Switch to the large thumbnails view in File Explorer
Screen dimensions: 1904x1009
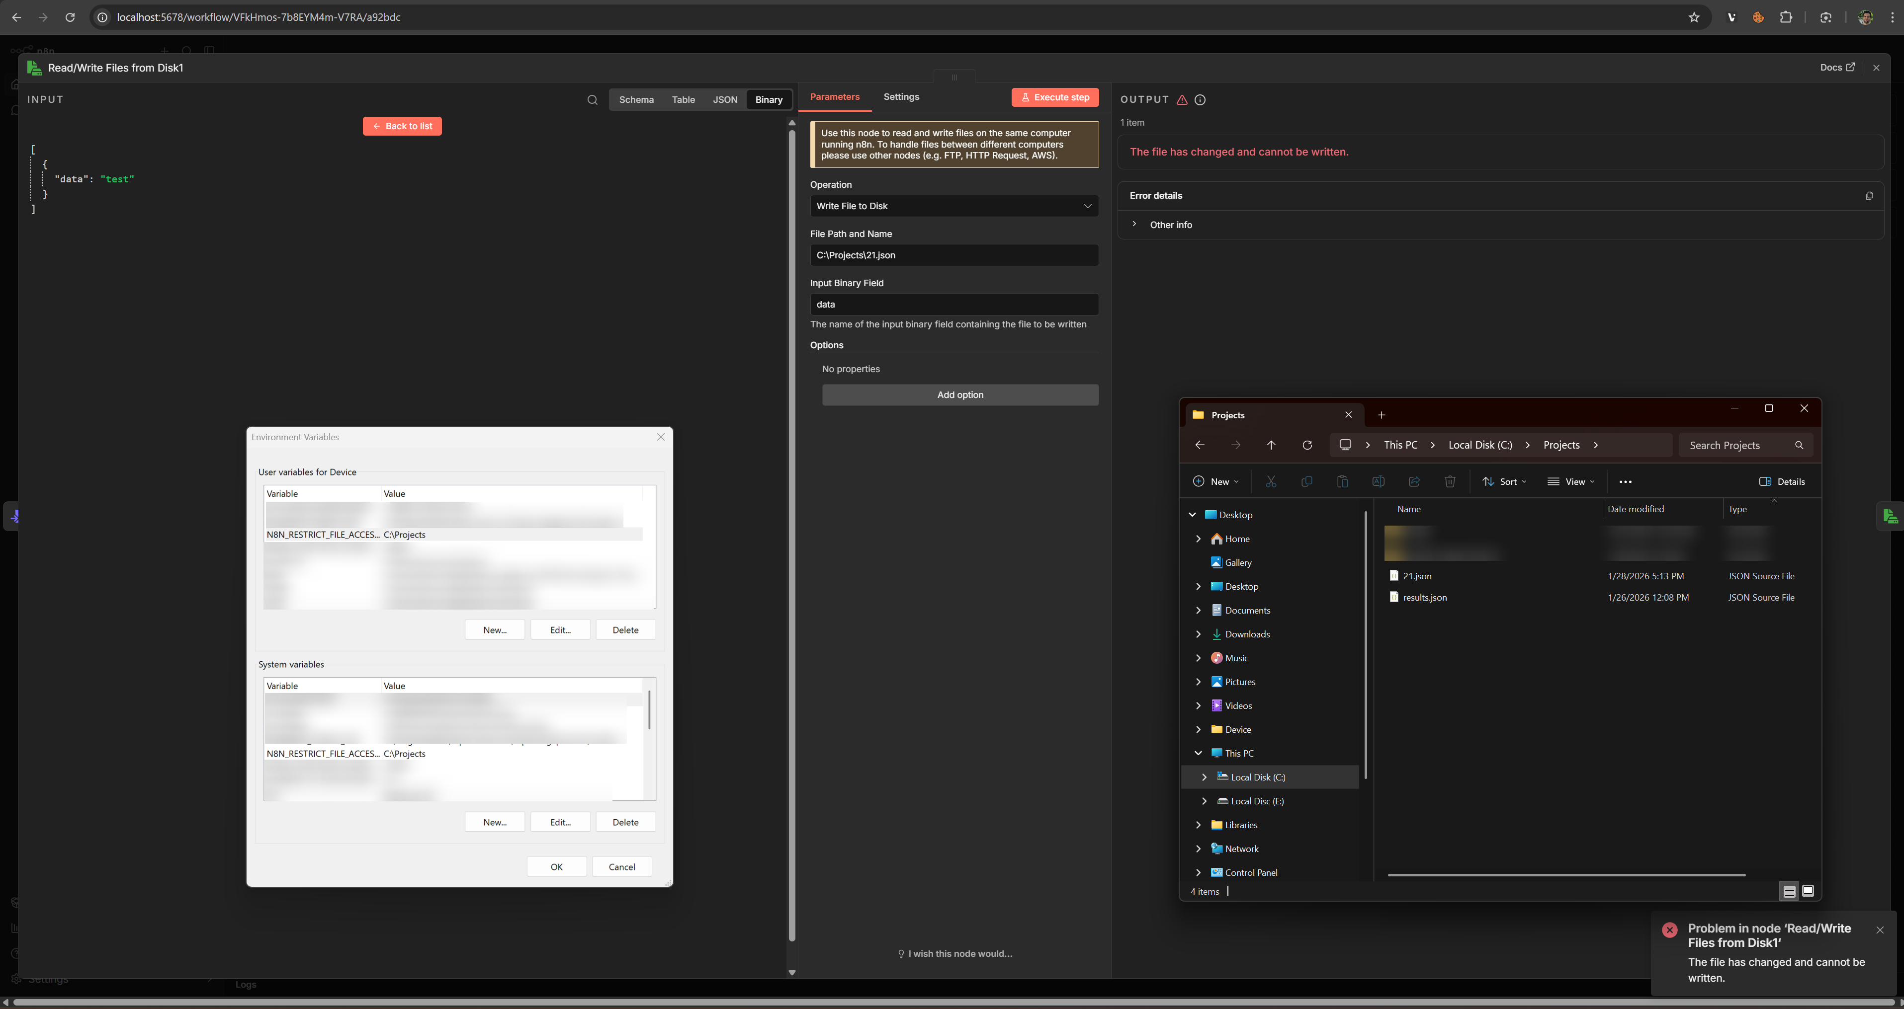[x=1808, y=891]
